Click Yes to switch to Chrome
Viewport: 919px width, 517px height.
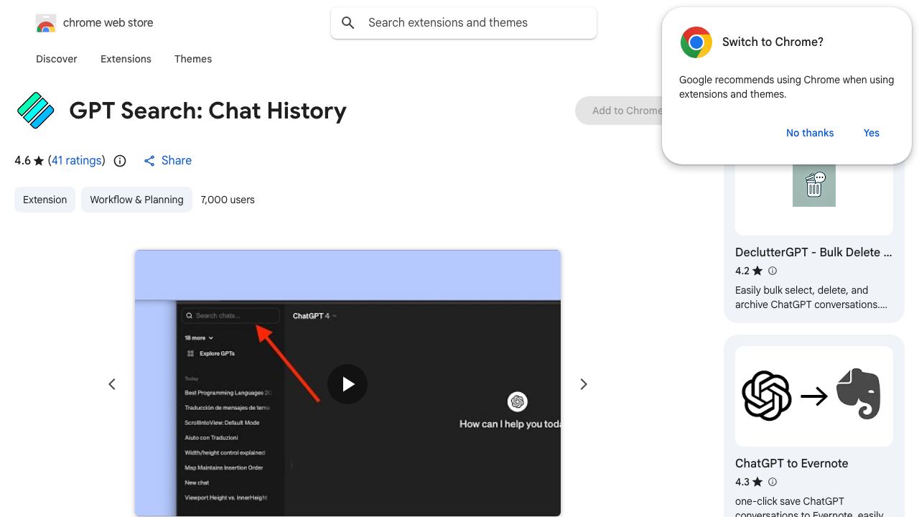pos(872,133)
